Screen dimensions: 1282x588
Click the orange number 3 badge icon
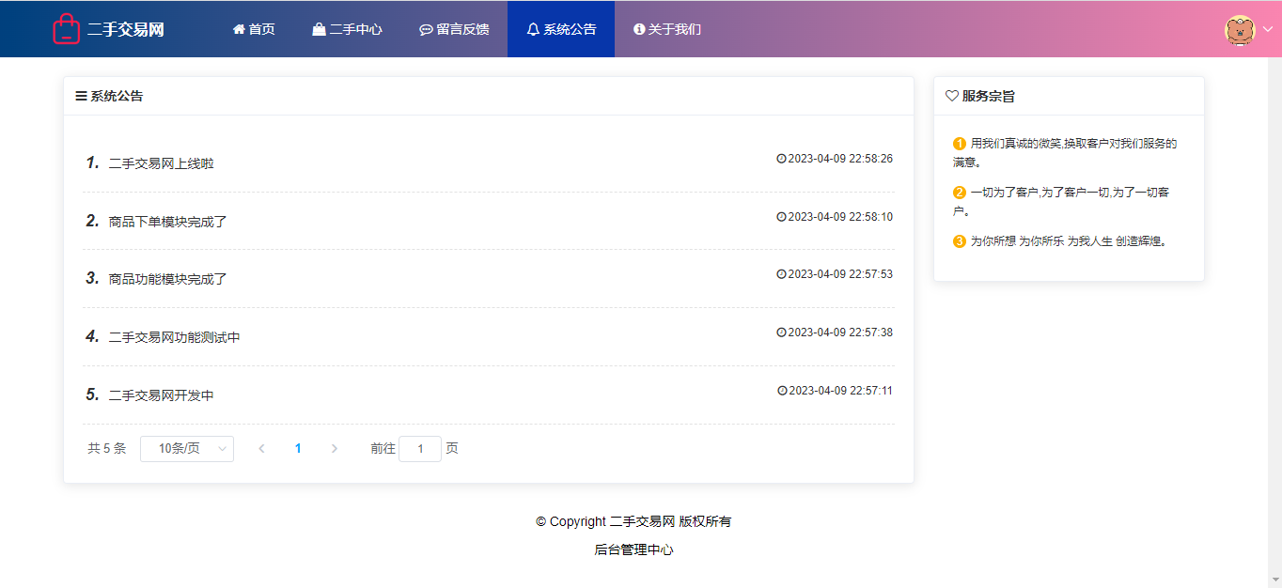[x=960, y=241]
